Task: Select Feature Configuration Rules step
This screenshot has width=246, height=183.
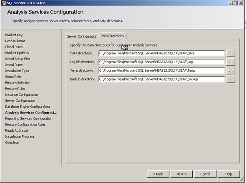Action: pyautogui.click(x=25, y=125)
